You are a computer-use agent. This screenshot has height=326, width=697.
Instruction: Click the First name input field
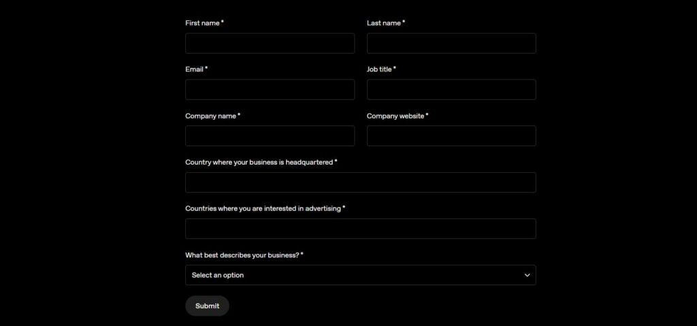pos(270,44)
